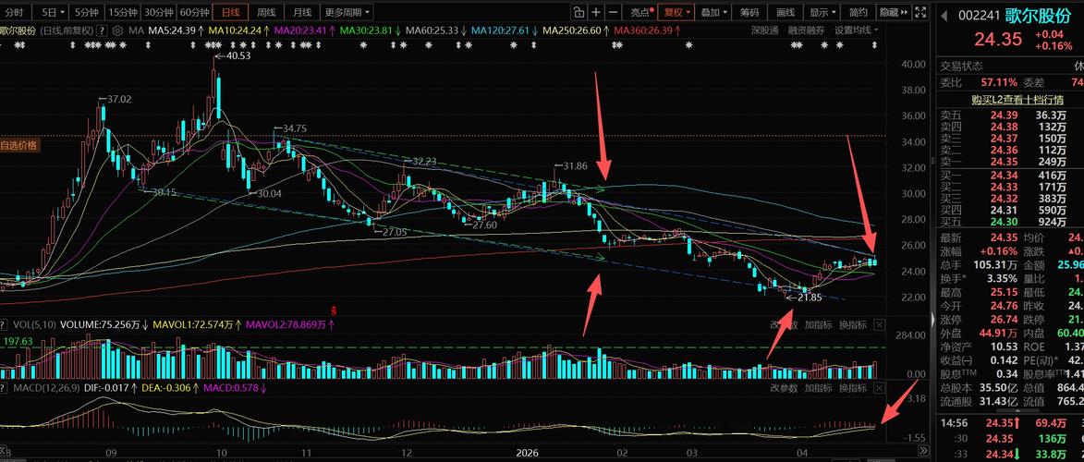1084x462 pixels.
Task: Toggle the 筹码 chip distribution panel
Action: (749, 12)
